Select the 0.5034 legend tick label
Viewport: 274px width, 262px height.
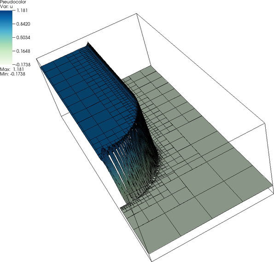coord(23,38)
